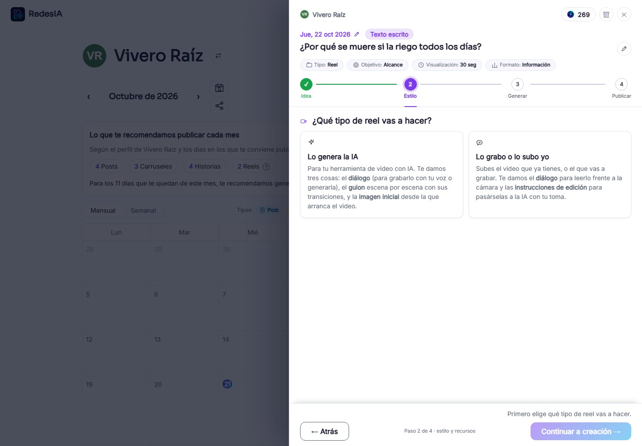Click the switch account arrows icon
Screen dimensions: 642x446
pyautogui.click(x=218, y=56)
